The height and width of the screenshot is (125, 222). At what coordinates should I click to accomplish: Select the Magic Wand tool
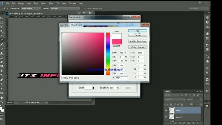point(1,31)
